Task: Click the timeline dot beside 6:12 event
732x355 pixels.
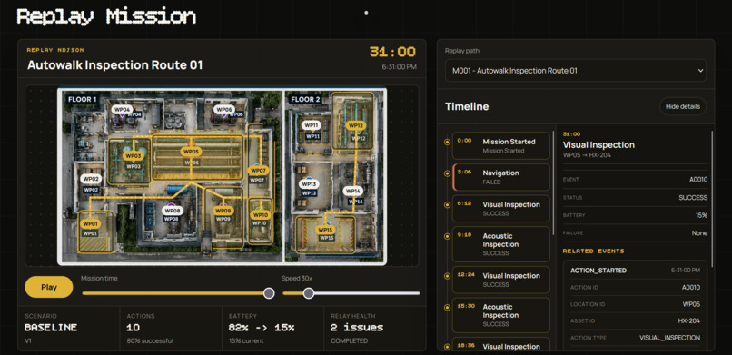Action: coord(447,204)
